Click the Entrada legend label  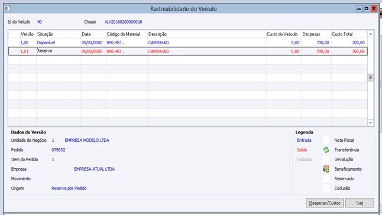click(304, 140)
